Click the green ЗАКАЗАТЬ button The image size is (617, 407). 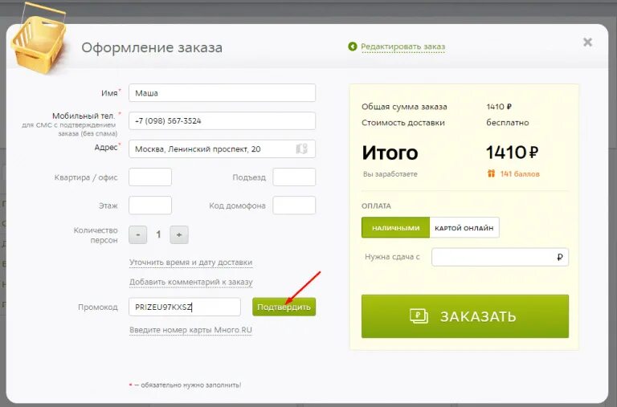point(465,316)
